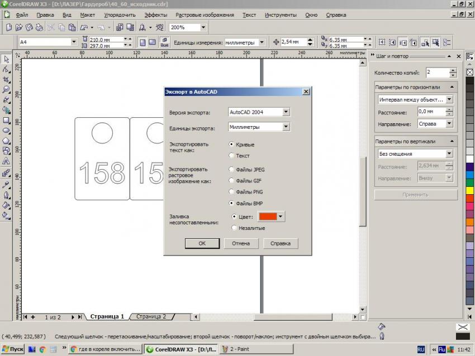Click the Print icon in toolbar
This screenshot has height=356, width=475.
click(x=39, y=27)
